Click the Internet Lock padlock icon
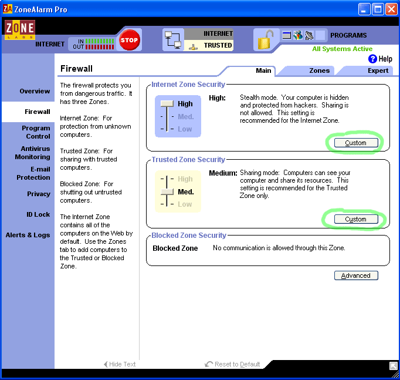The image size is (400, 380). [265, 40]
